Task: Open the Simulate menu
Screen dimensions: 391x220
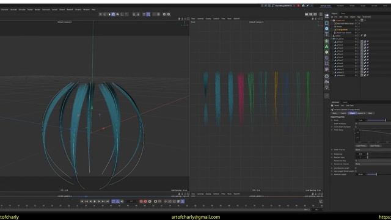Action: [22, 10]
